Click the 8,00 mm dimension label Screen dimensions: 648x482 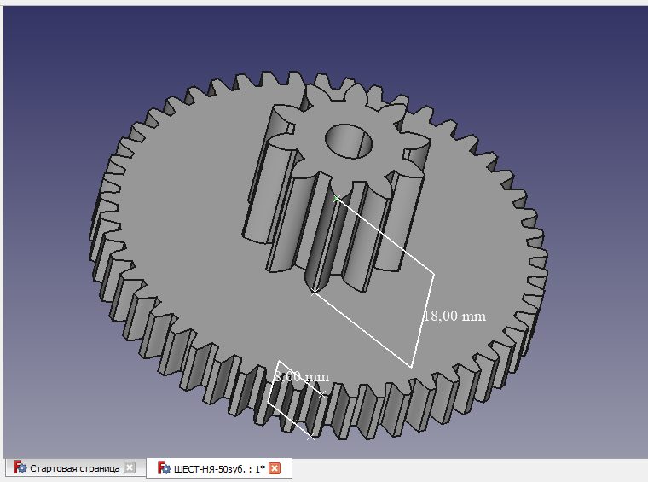tap(302, 376)
